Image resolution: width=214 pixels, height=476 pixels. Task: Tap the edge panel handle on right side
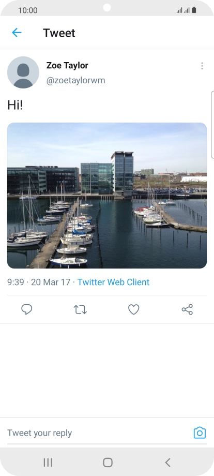tap(212, 125)
